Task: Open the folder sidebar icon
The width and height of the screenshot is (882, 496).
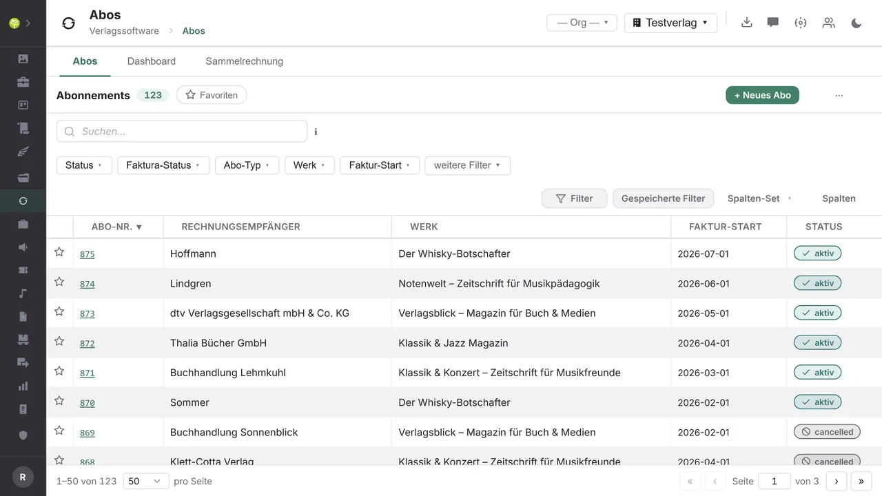Action: coord(23,178)
